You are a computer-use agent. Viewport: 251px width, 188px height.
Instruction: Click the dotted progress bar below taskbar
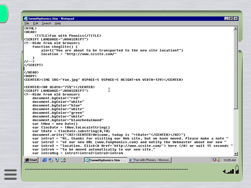coord(106,169)
